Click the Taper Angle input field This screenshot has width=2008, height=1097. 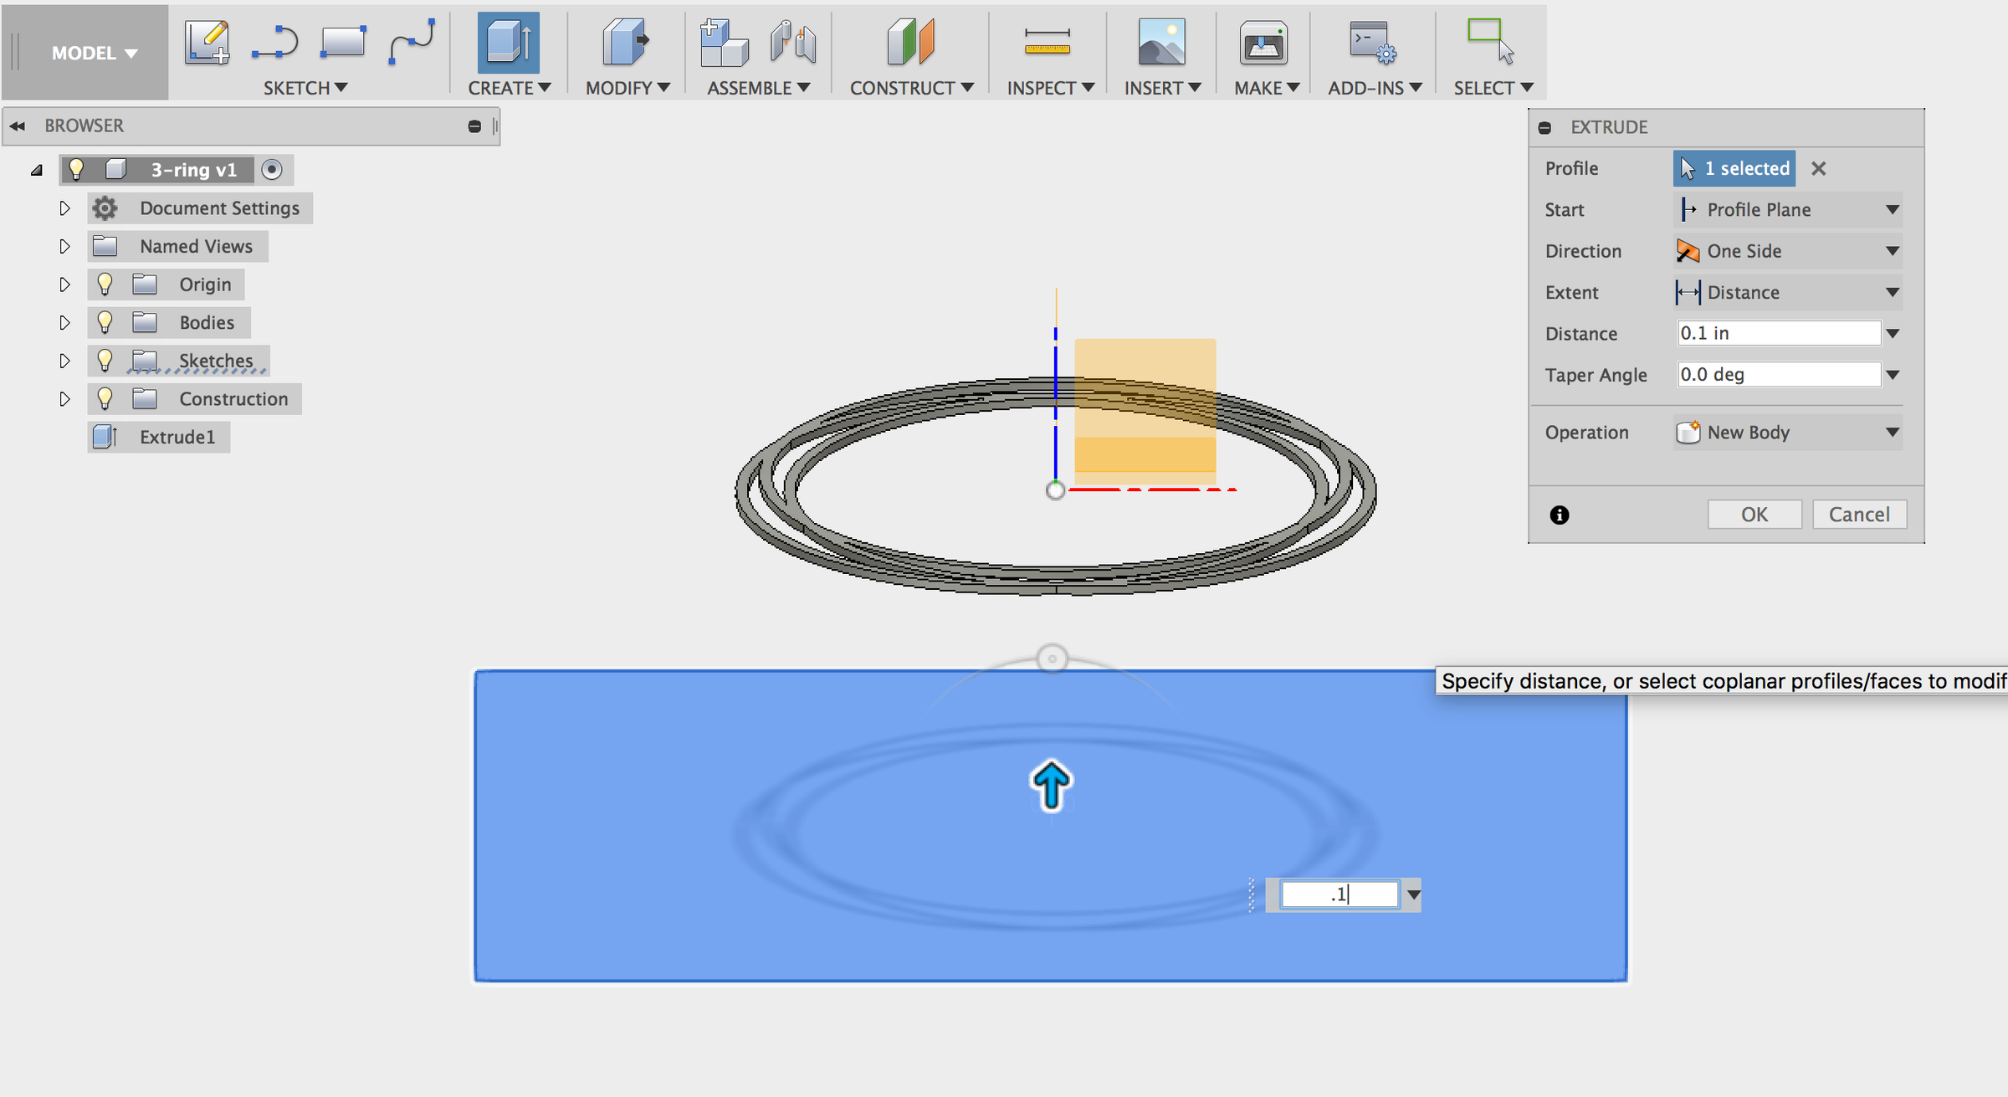click(x=1778, y=375)
